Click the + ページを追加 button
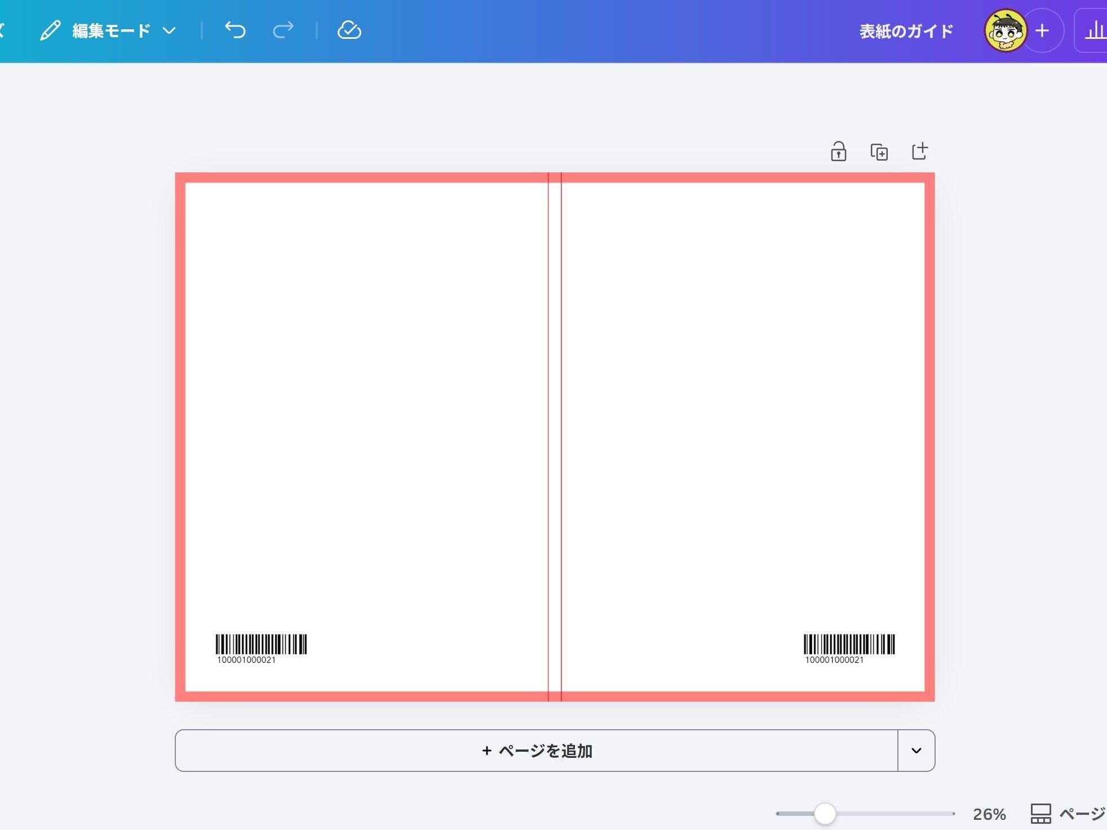Image resolution: width=1107 pixels, height=830 pixels. (x=535, y=751)
